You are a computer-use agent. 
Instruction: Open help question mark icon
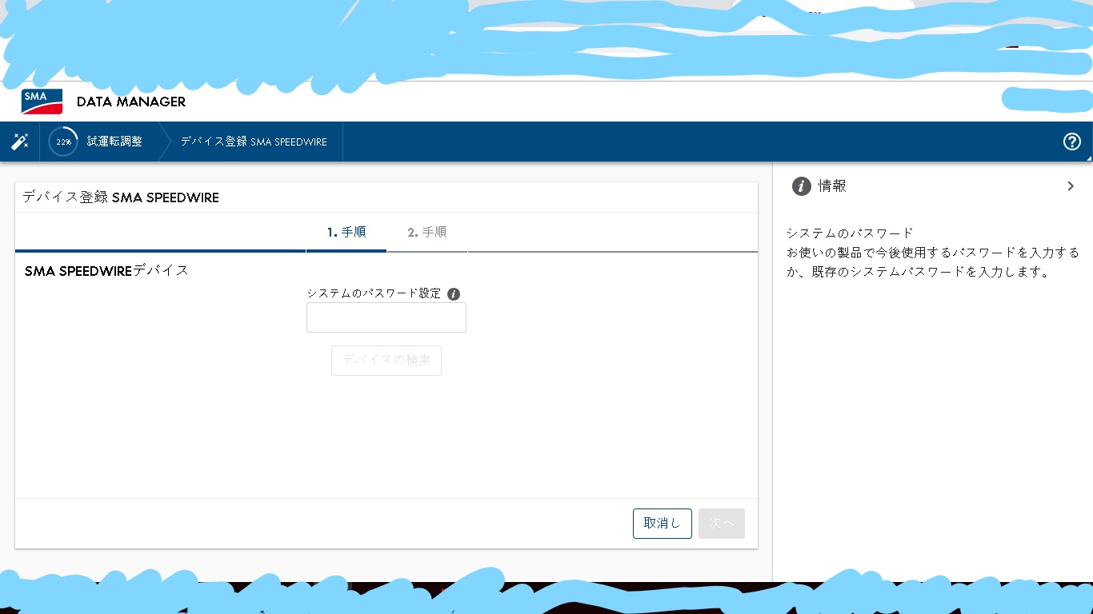1072,142
